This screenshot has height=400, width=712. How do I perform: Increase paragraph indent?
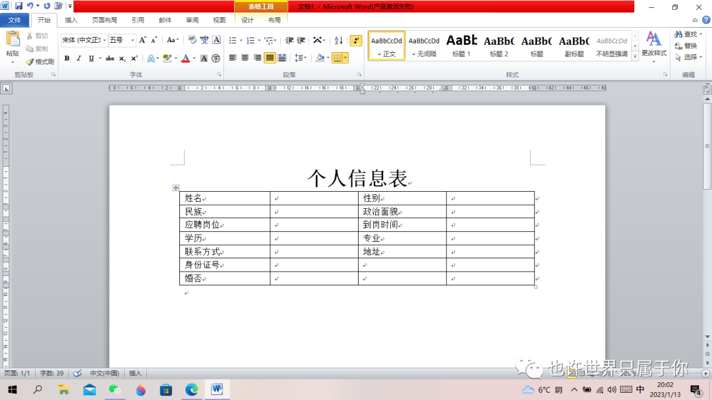[x=301, y=40]
